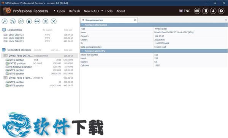This screenshot has height=138, width=228.
Task: Click the disk icon of Drive0 Fixed ZOTAC
Action: tap(6, 56)
